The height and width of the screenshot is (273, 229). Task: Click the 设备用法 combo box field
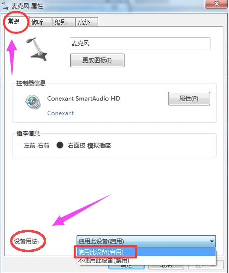pos(146,241)
